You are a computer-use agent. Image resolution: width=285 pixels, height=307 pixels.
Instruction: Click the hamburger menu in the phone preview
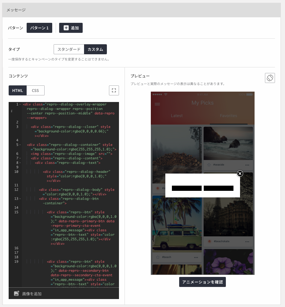[157, 104]
